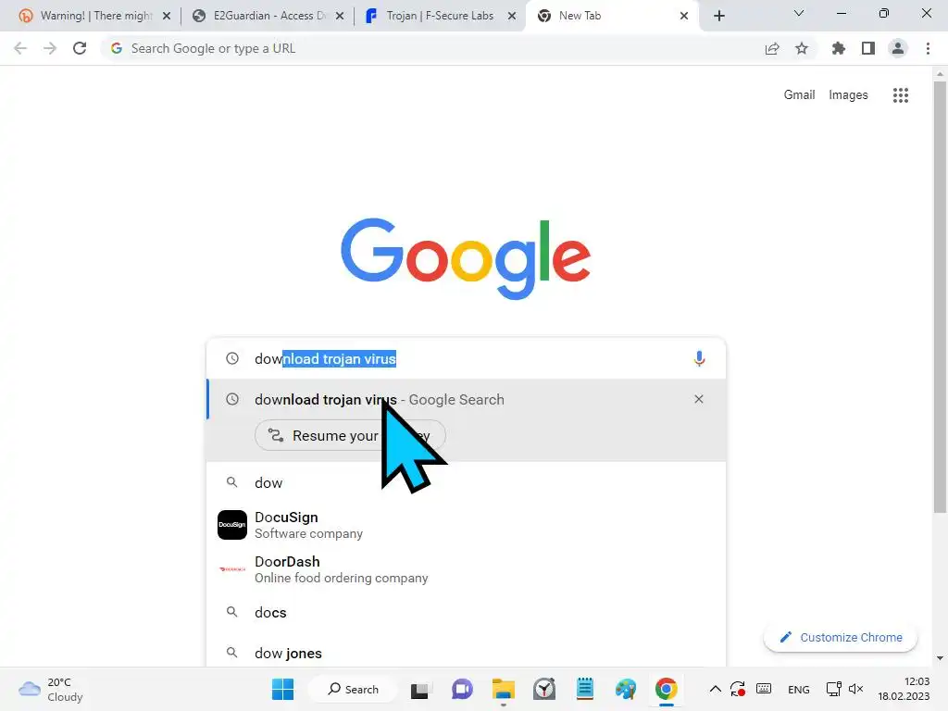Close the E2Guardian tab
The height and width of the screenshot is (711, 948).
(x=340, y=16)
